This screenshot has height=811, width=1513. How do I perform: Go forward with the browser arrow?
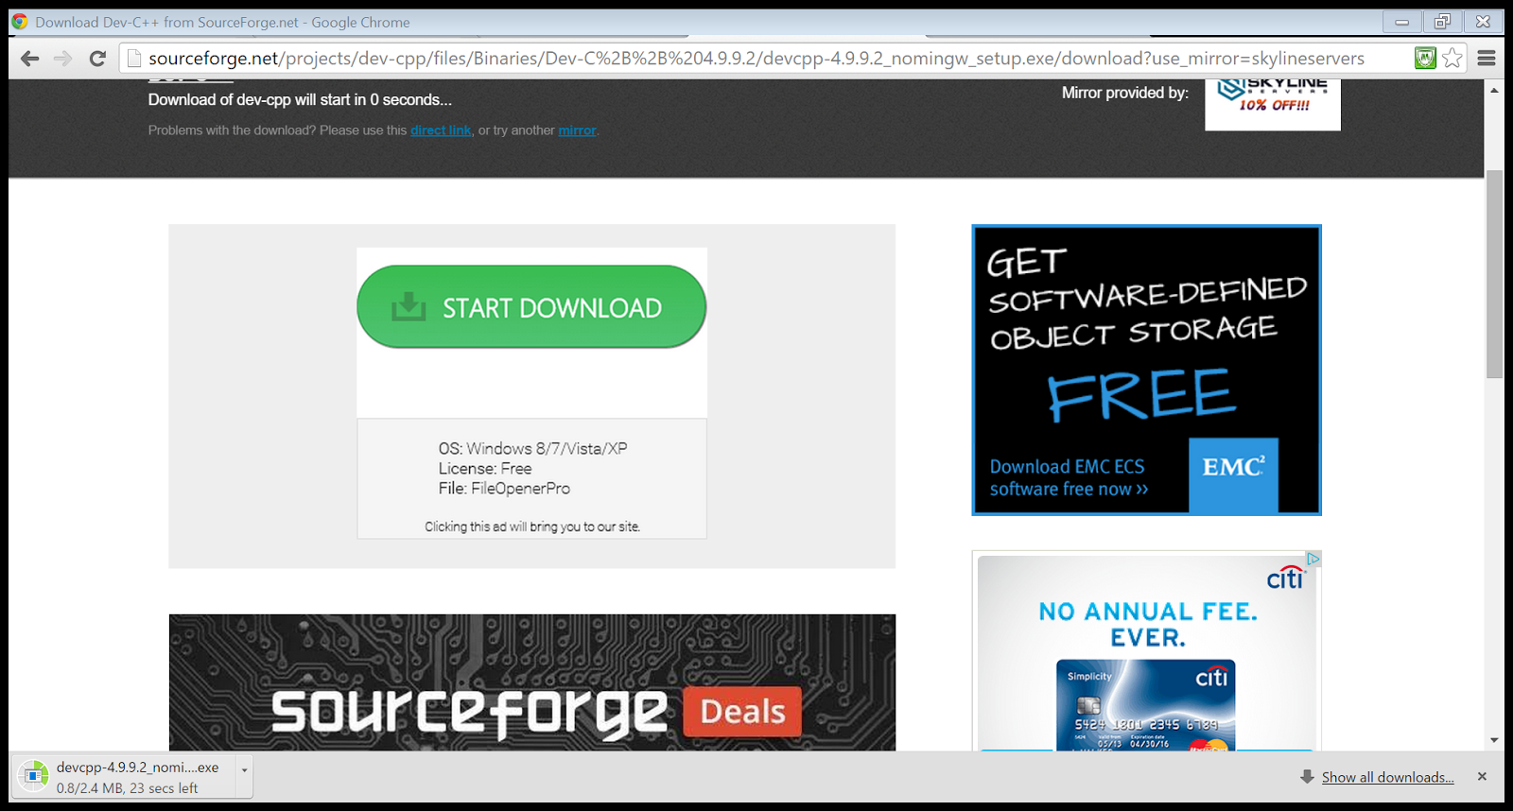coord(63,59)
